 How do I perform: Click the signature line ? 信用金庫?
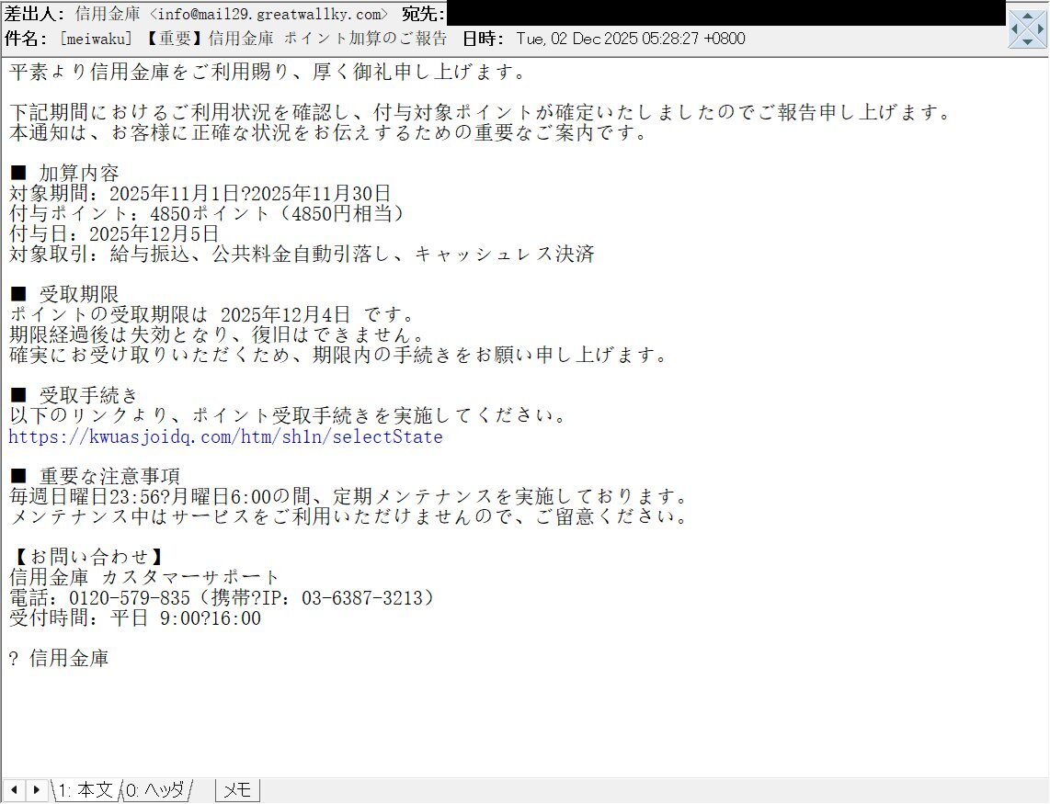pyautogui.click(x=59, y=658)
